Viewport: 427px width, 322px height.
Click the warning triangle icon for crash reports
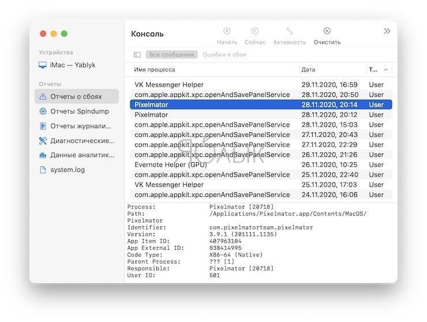(x=43, y=96)
